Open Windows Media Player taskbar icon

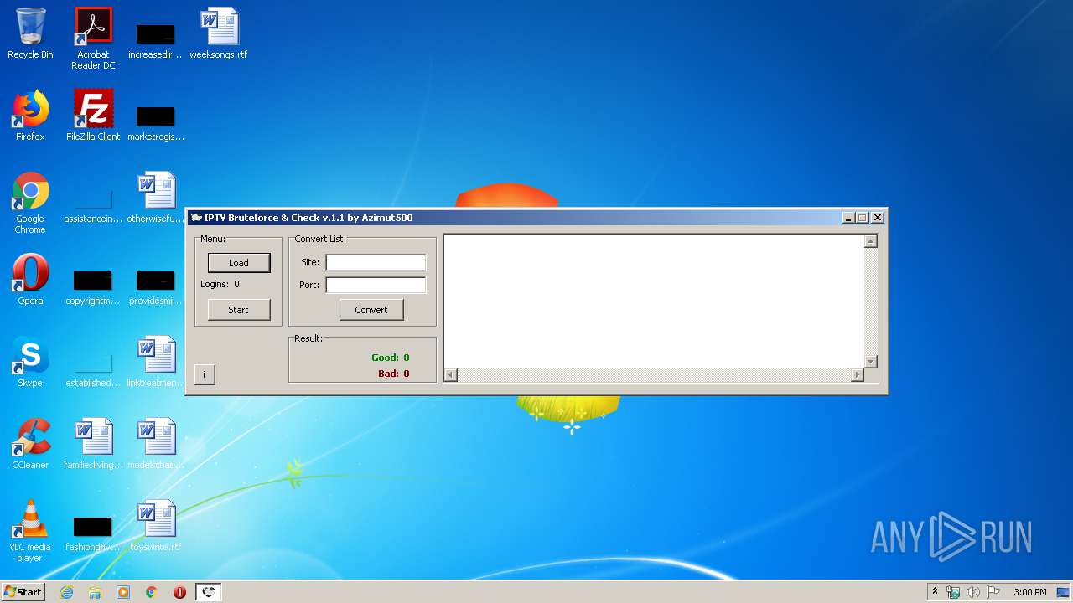click(123, 592)
